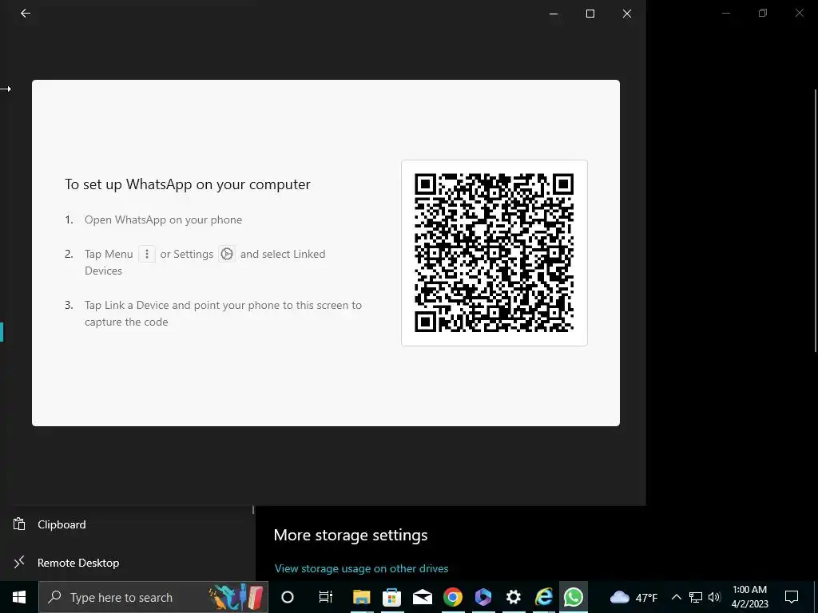Open Action Center notifications icon
818x613 pixels.
tap(792, 597)
